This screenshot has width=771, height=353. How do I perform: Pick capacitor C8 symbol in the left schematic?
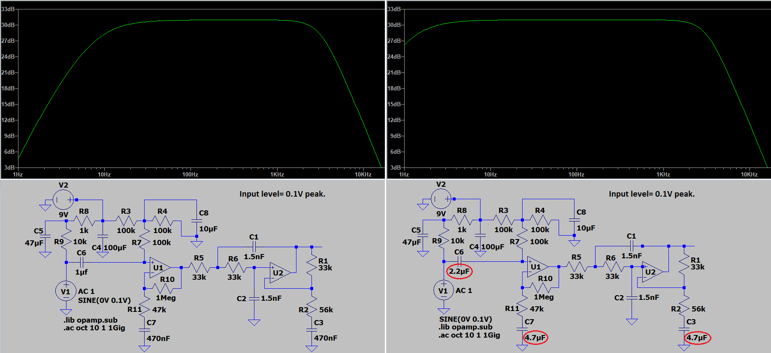(x=197, y=221)
